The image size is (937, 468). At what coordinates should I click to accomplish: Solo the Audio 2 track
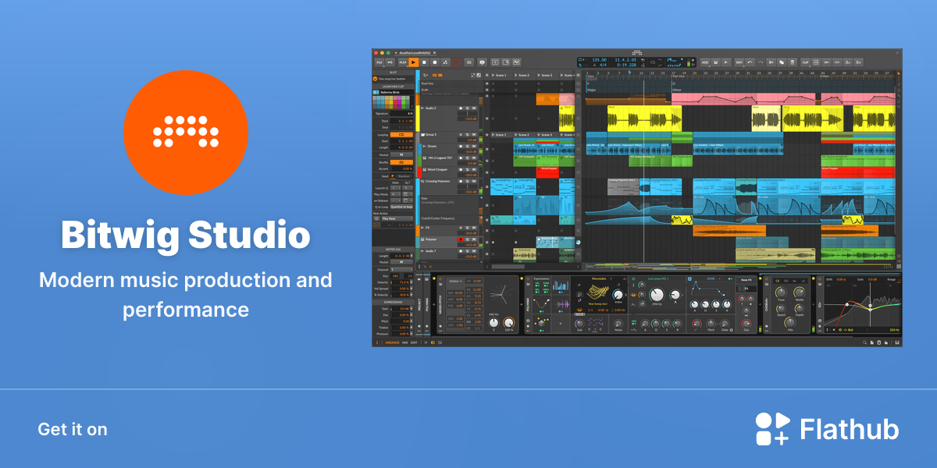point(467,108)
